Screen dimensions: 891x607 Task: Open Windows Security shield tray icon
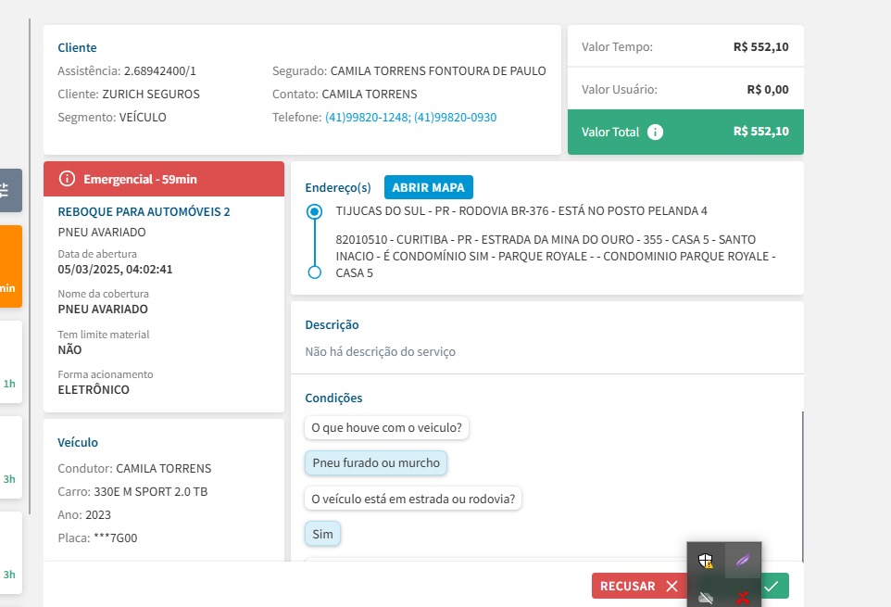(x=707, y=561)
